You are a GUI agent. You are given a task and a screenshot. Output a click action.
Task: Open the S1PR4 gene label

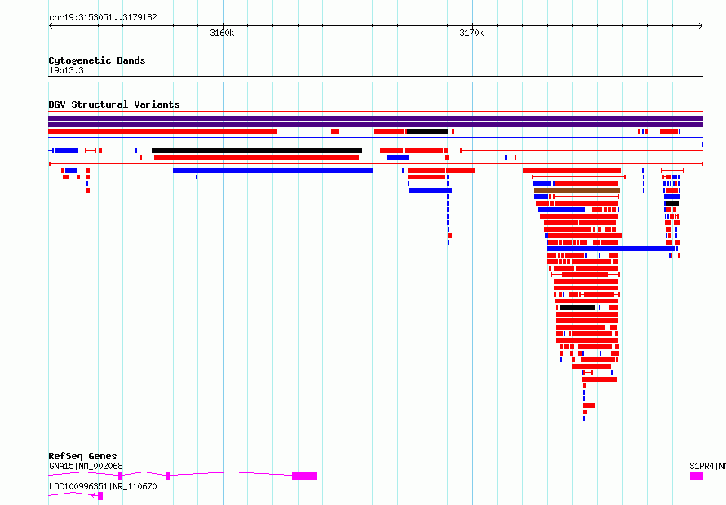(x=707, y=466)
